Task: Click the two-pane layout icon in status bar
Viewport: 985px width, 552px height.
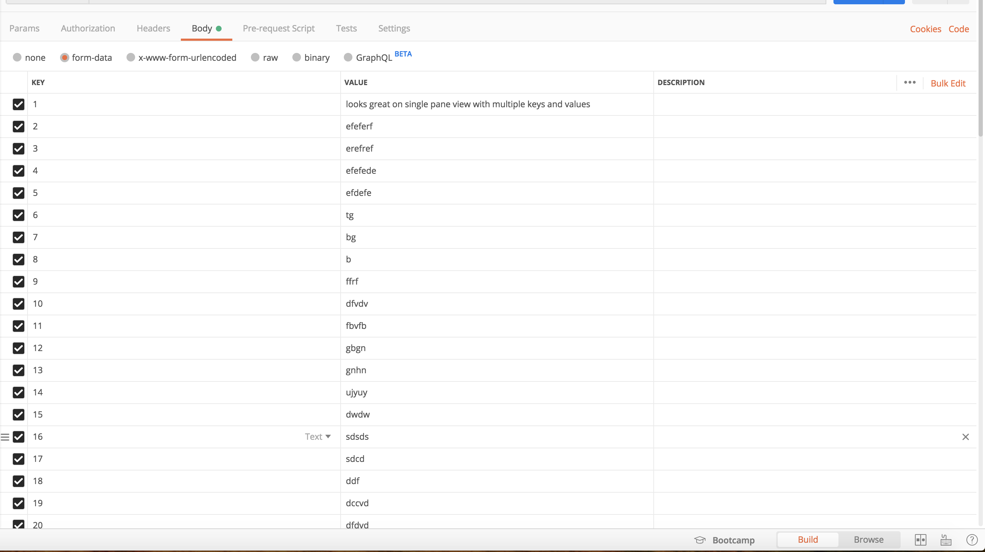Action: point(921,540)
